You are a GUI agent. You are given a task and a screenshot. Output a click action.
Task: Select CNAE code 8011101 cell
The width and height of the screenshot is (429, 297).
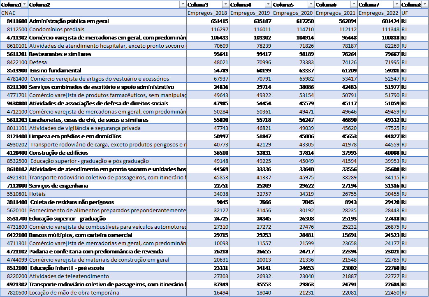point(14,128)
